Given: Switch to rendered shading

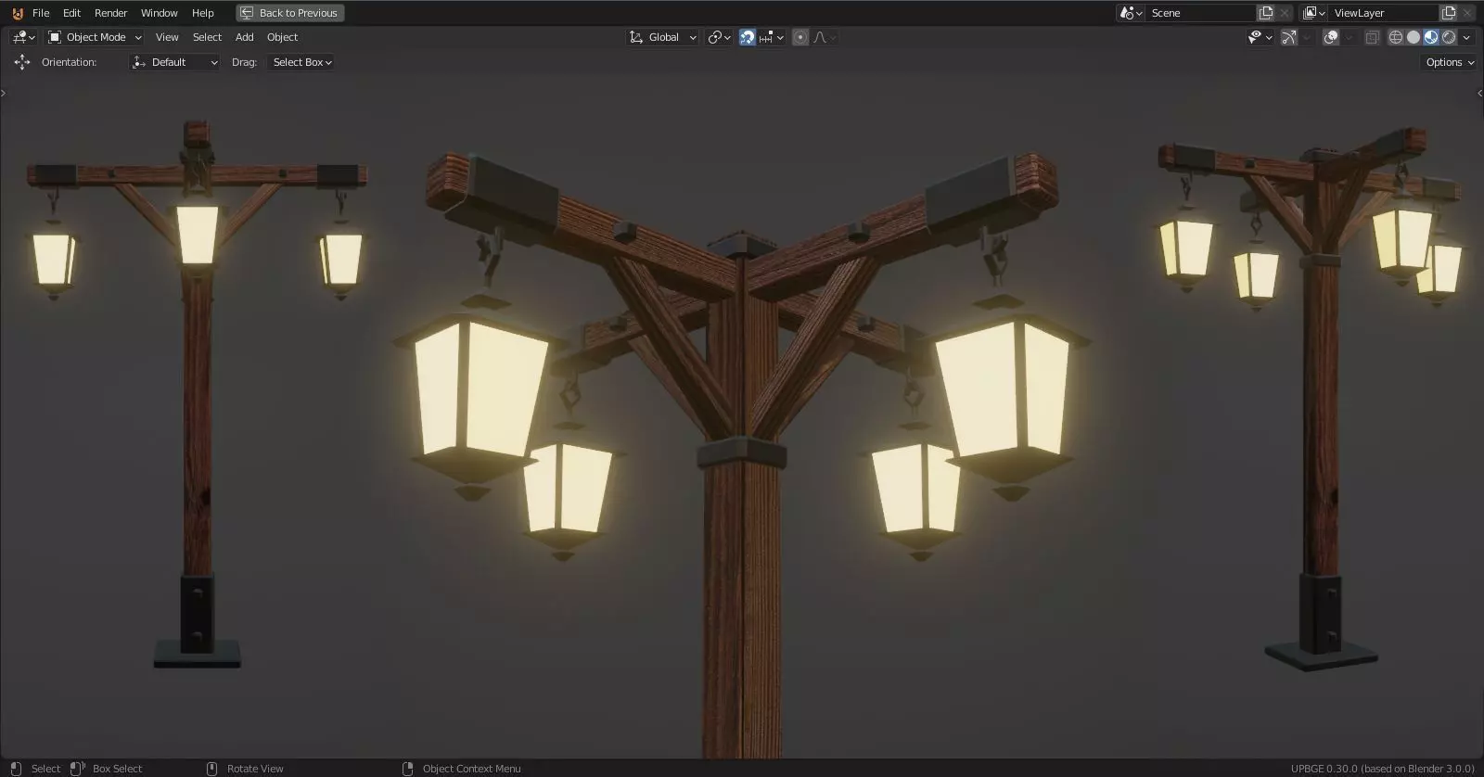Looking at the screenshot, I should [x=1449, y=37].
